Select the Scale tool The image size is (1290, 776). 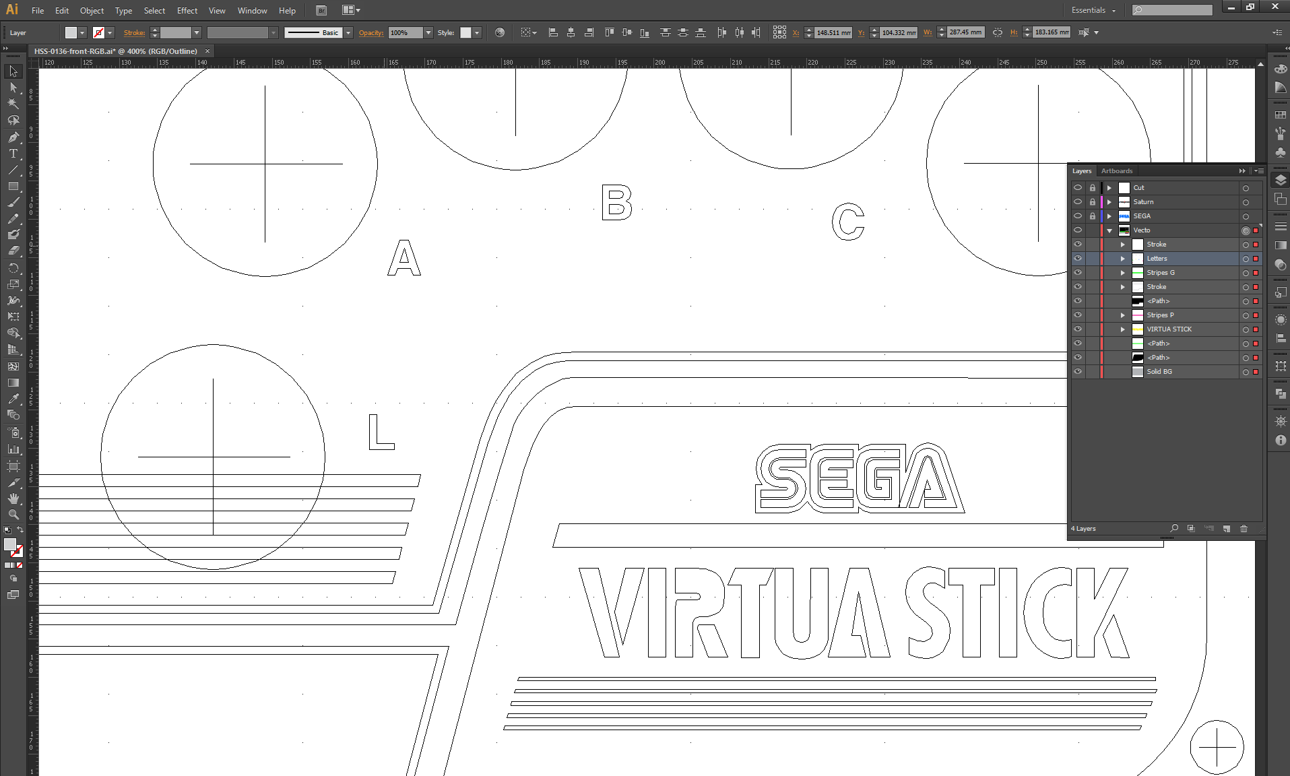13,284
